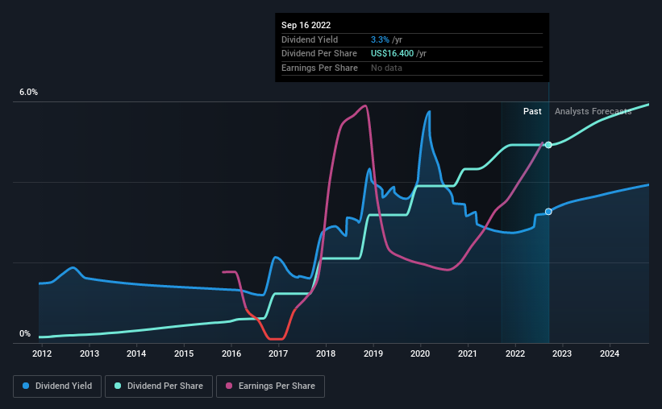
Task: Click the 2012 x-axis label
Action: tap(42, 353)
